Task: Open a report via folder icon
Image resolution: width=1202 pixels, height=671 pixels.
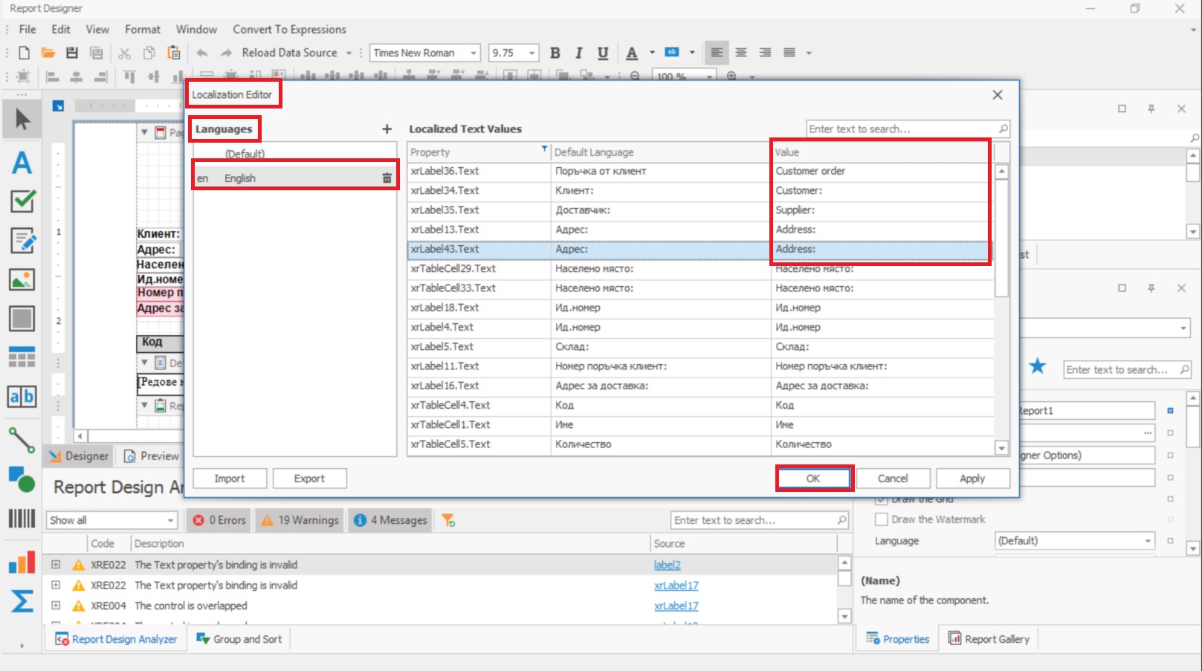Action: pos(48,53)
